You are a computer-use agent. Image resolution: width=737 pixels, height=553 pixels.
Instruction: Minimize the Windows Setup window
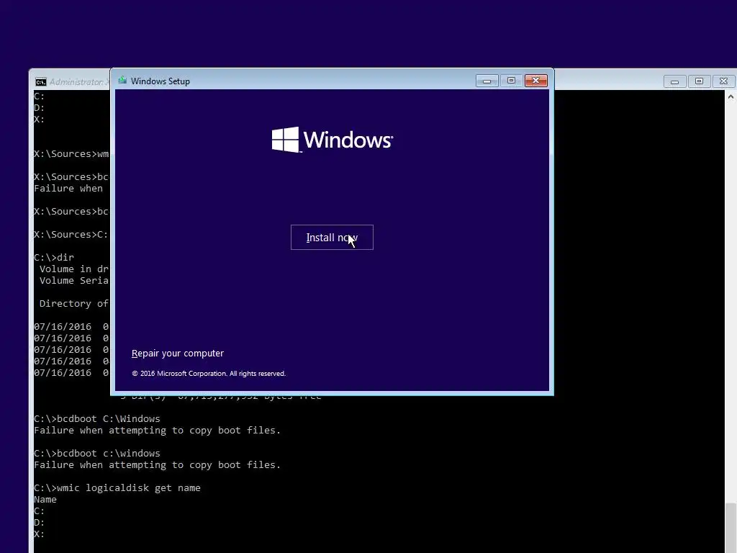point(487,81)
